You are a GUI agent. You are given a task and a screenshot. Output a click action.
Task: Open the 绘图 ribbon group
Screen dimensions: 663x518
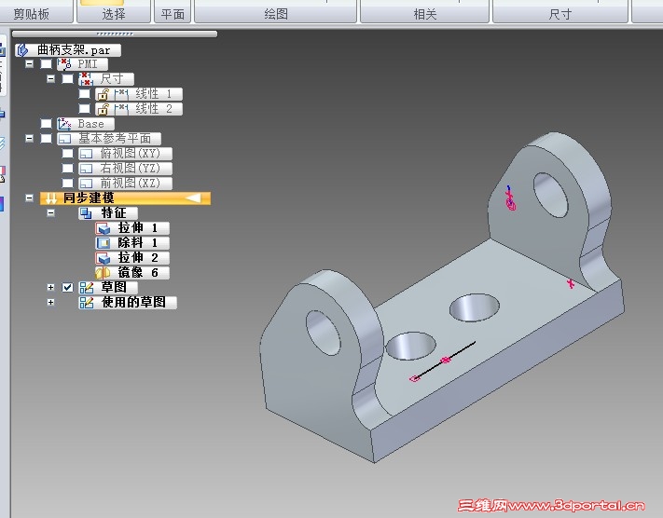(276, 14)
